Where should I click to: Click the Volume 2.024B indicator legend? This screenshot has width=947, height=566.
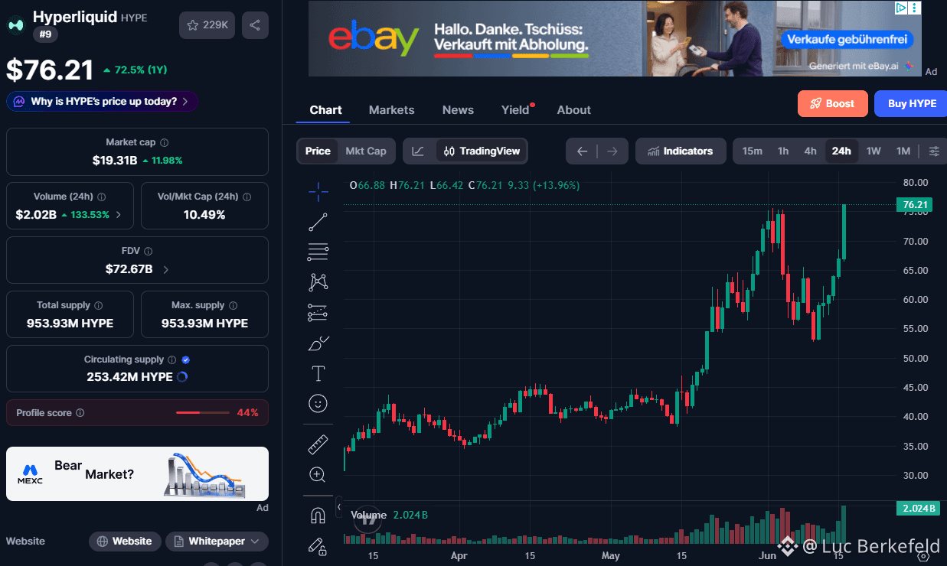click(389, 516)
